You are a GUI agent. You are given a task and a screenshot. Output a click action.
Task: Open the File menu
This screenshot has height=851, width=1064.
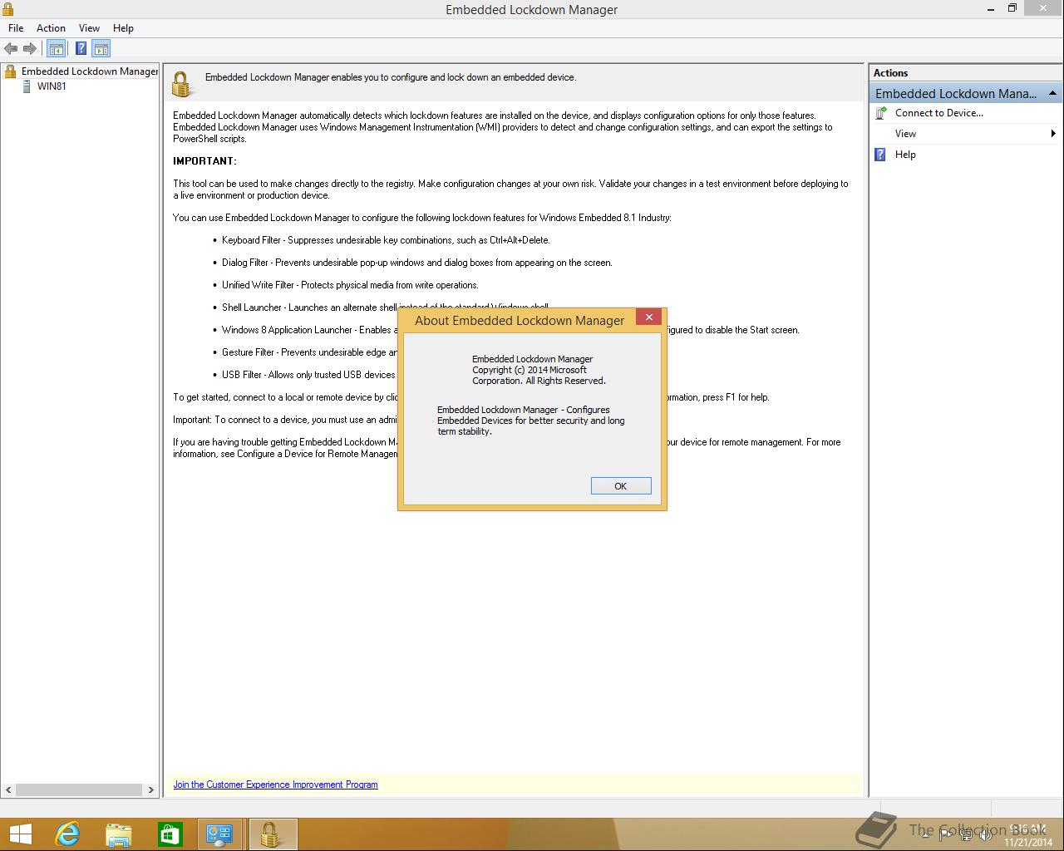point(16,28)
